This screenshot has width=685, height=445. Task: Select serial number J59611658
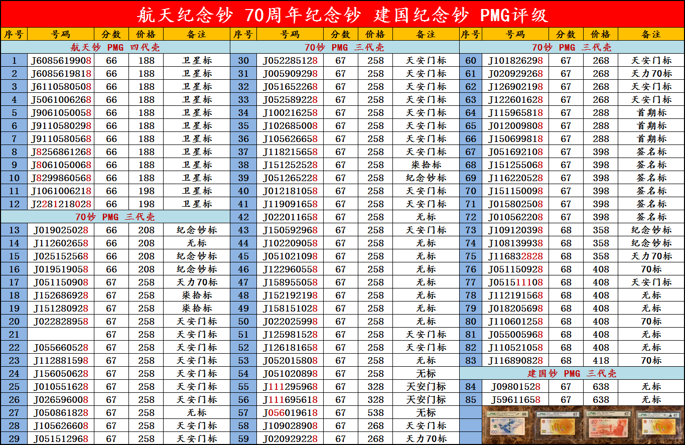[516, 399]
